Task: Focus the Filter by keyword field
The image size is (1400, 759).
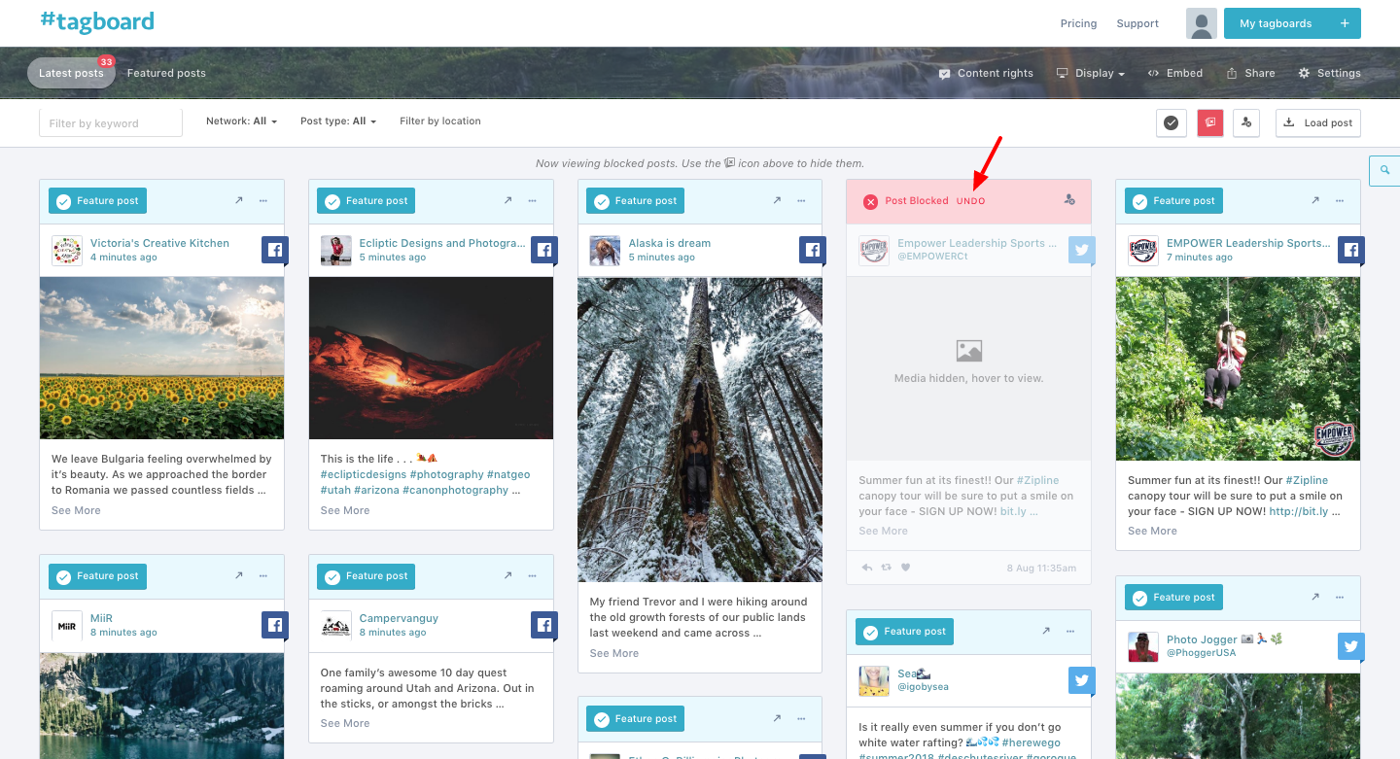Action: pos(111,122)
